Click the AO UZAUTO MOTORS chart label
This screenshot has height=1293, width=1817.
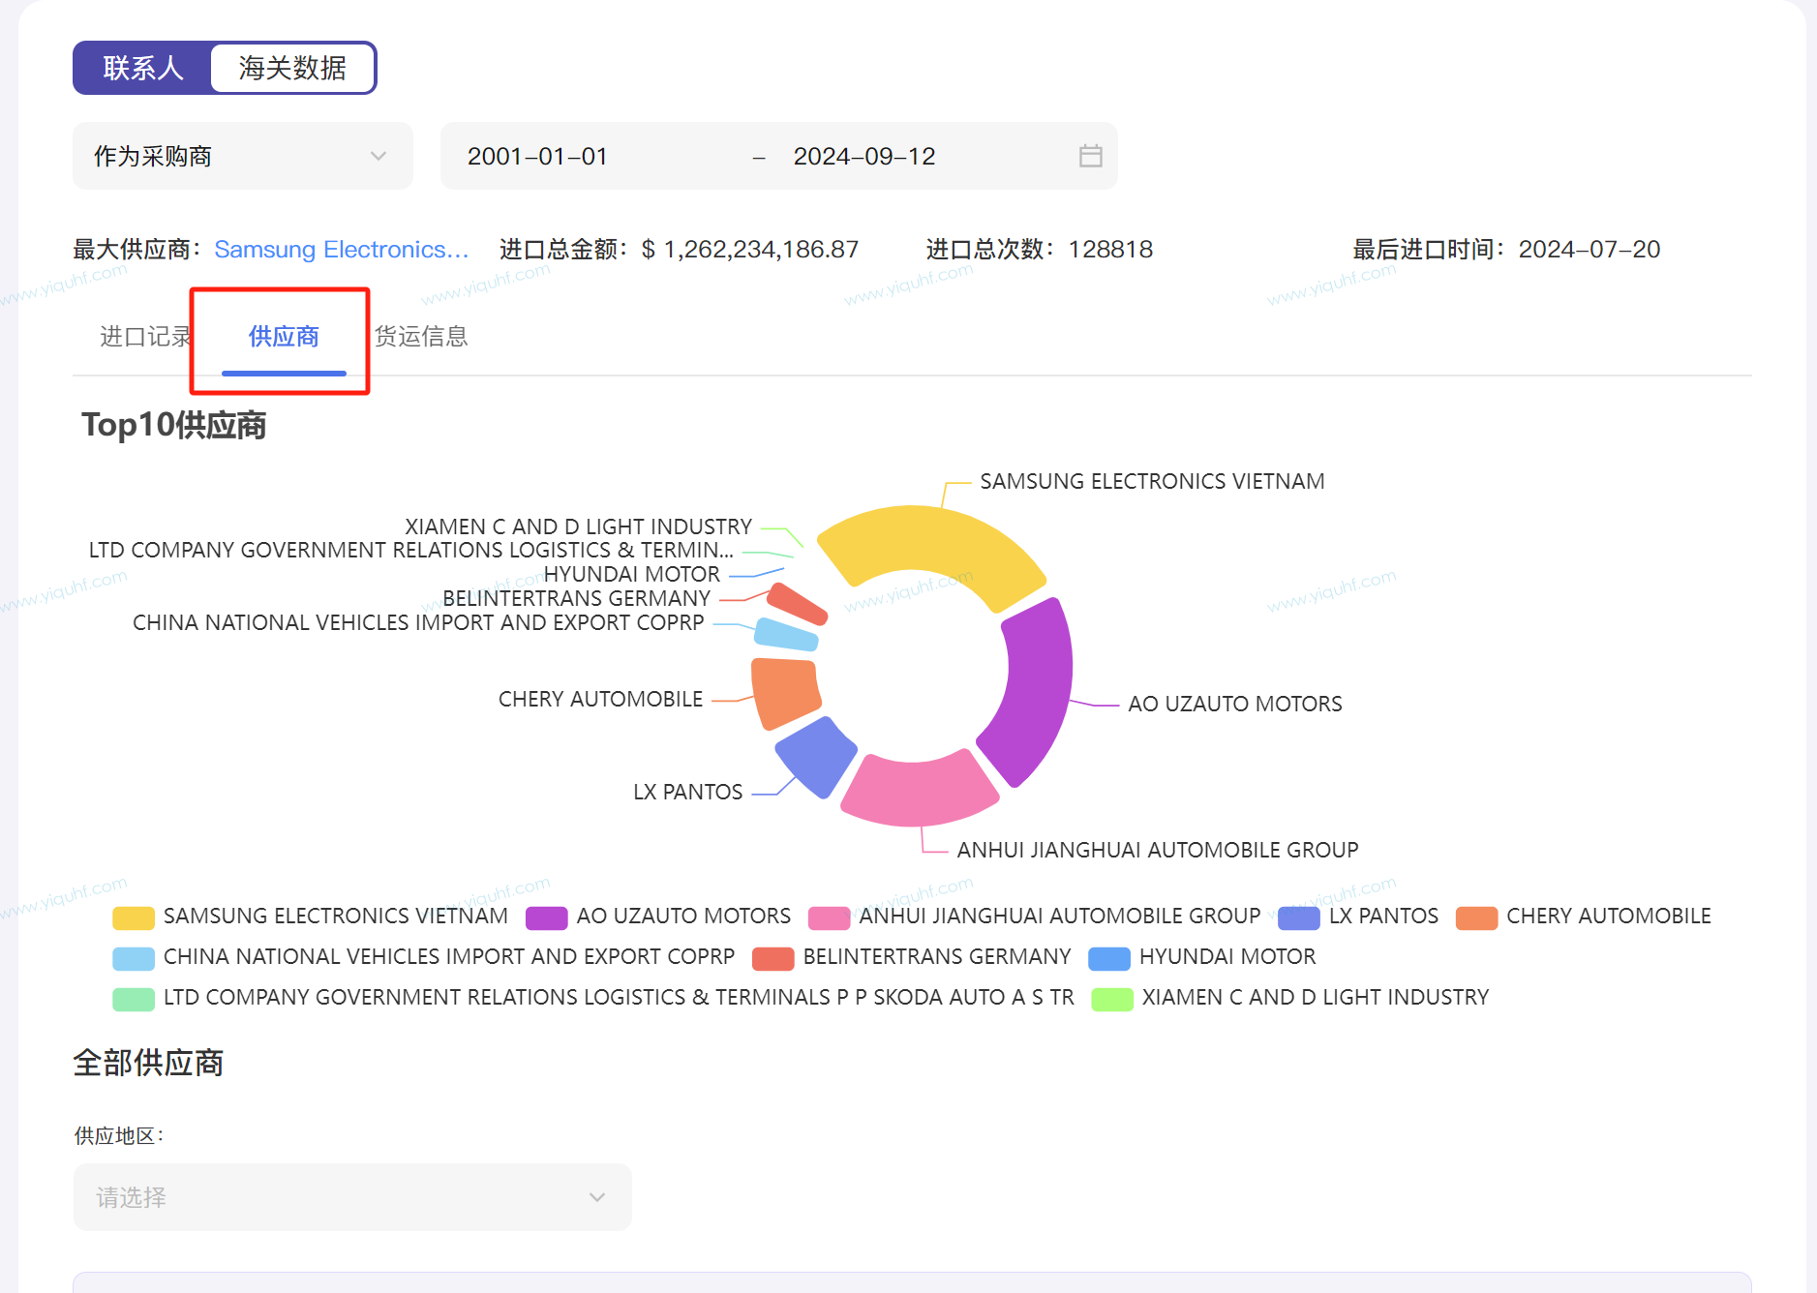[1234, 704]
